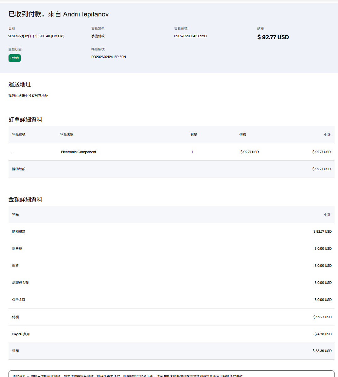The height and width of the screenshot is (377, 338).
Task: Click the PayPal 費用 row label
Action: pos(21,334)
